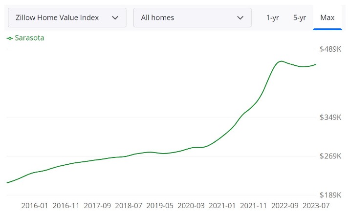Switch to the 1-yr time range tab
349x214 pixels.
click(272, 18)
